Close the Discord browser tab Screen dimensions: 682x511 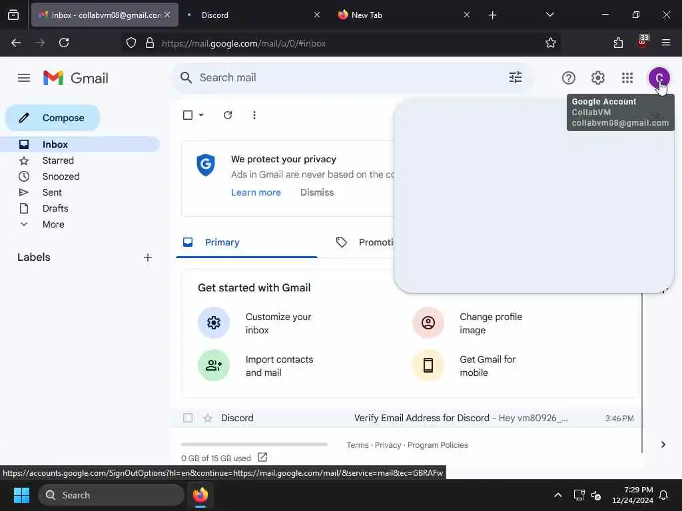pos(317,15)
